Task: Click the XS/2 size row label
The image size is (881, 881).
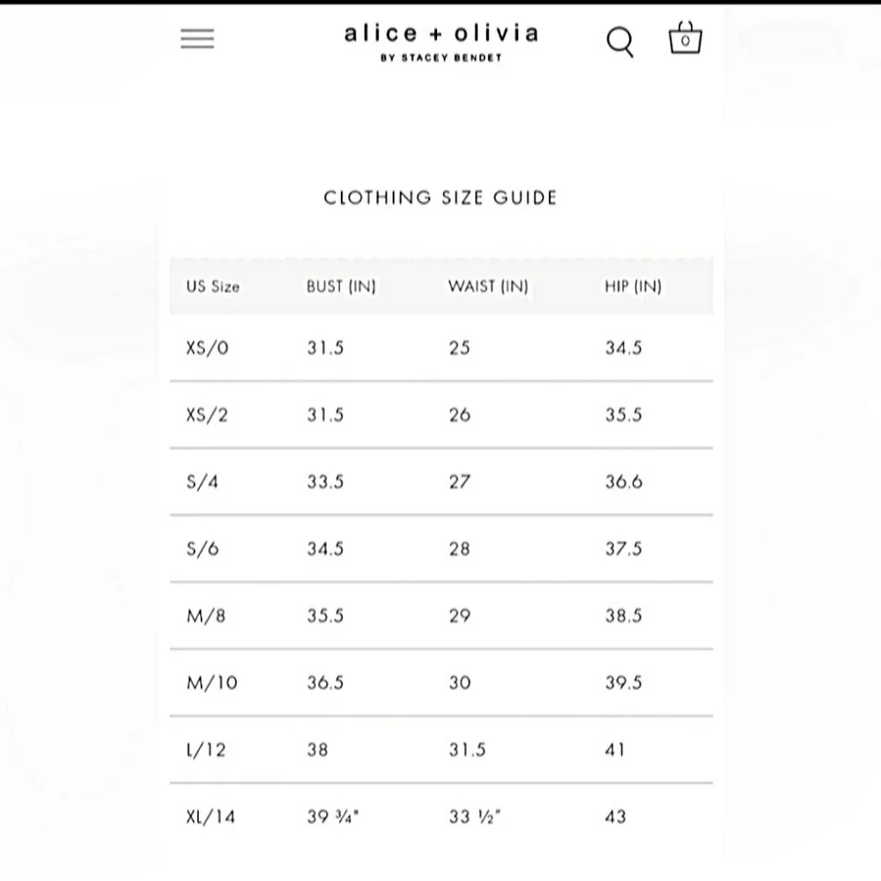Action: point(207,415)
